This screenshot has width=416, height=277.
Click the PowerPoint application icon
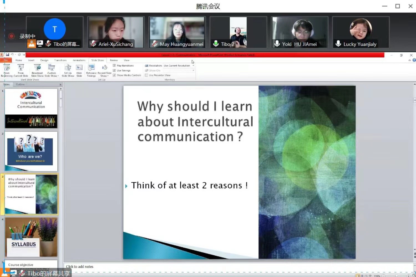pyautogui.click(x=2, y=55)
